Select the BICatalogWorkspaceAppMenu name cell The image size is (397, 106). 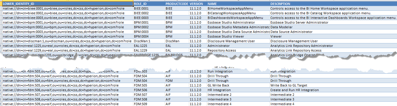(238, 13)
